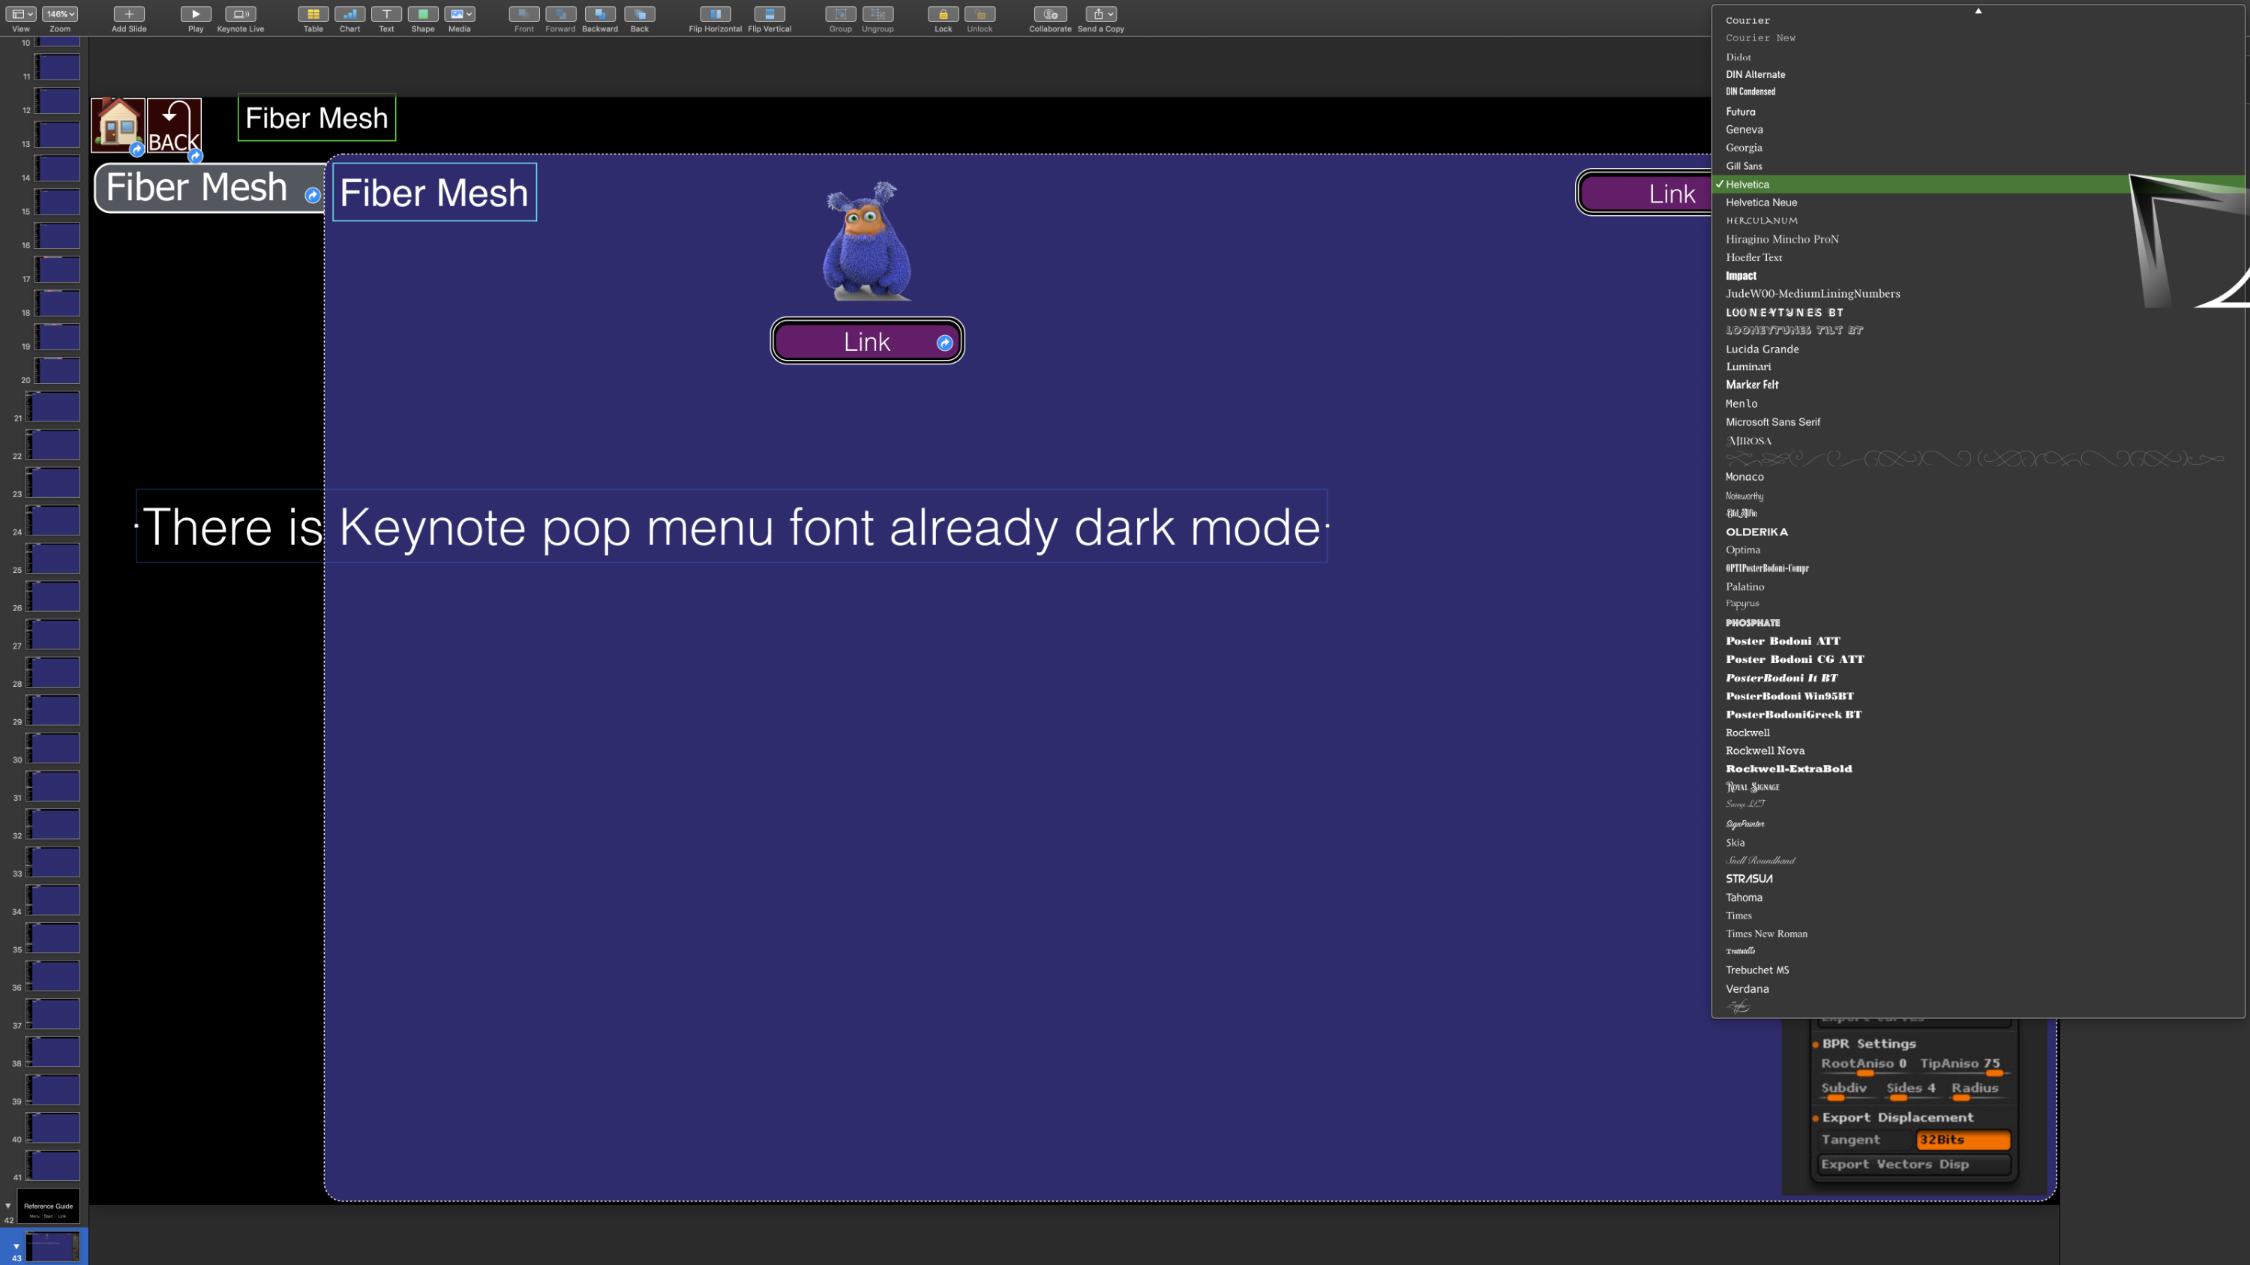Screen dimensions: 2250x1265
Task: Open the Media dropdown in toolbar
Action: click(460, 14)
